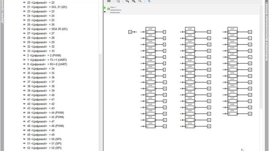269x151 pixels.
Task: Click the pin icon beside 51 (SPI) row
Action: (24, 143)
